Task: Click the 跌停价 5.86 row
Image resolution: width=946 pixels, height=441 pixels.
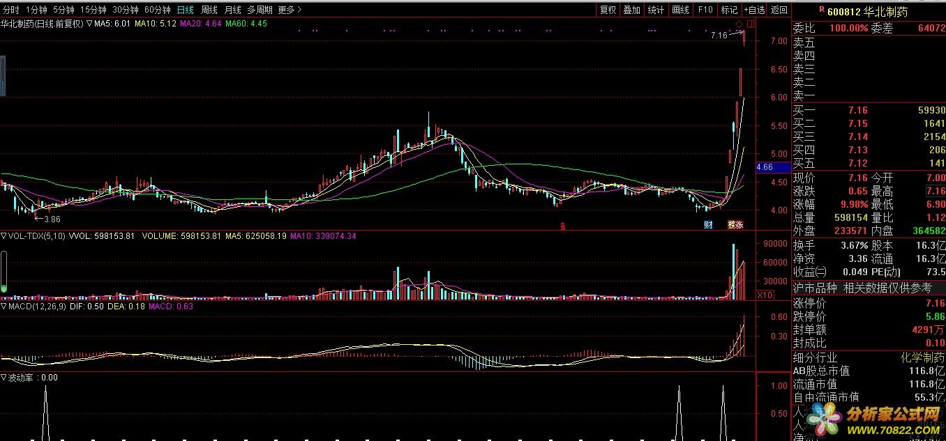Action: tap(869, 316)
